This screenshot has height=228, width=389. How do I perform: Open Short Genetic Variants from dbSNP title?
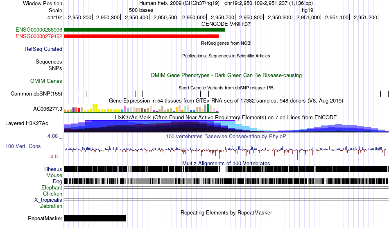click(x=226, y=88)
